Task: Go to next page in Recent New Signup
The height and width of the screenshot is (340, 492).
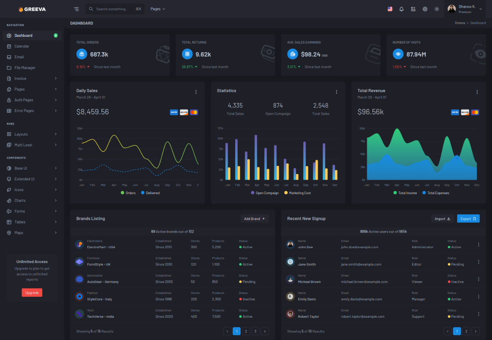Action: pos(475,331)
